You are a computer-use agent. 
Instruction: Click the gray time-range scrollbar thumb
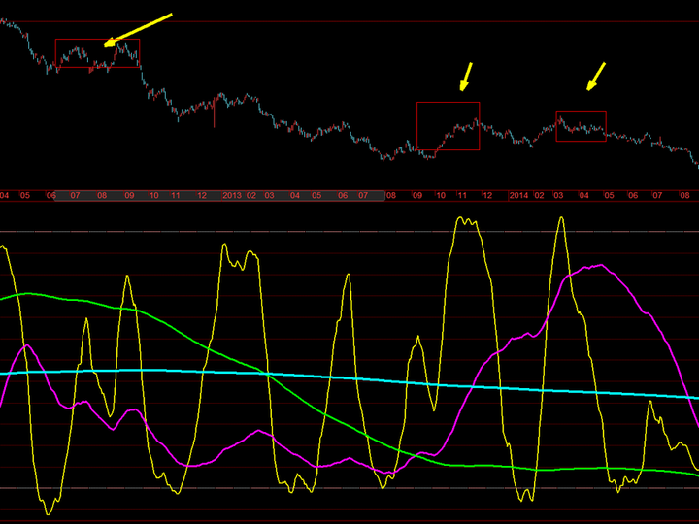tap(219, 196)
